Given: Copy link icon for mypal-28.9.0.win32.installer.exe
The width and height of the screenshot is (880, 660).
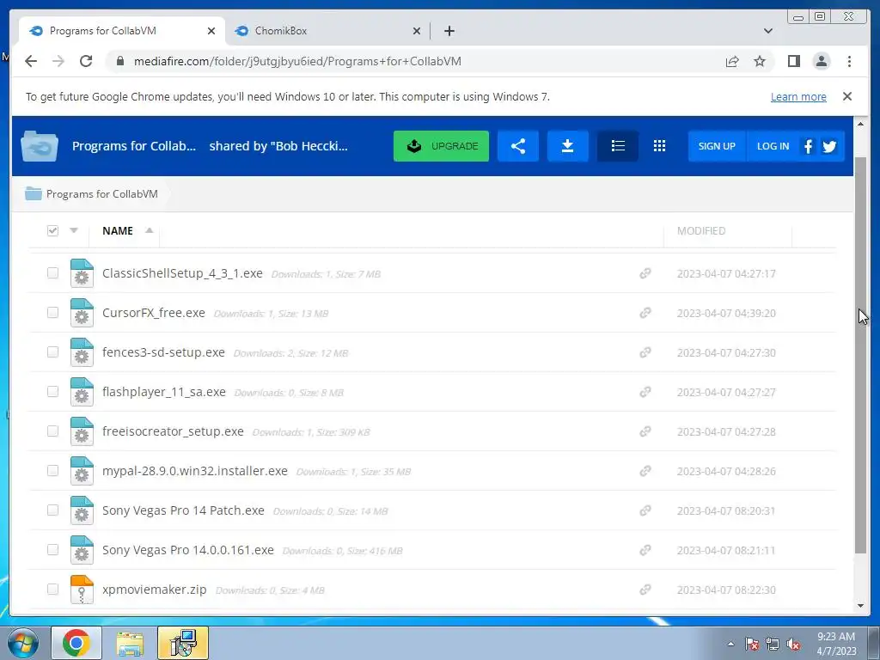Looking at the screenshot, I should point(645,471).
